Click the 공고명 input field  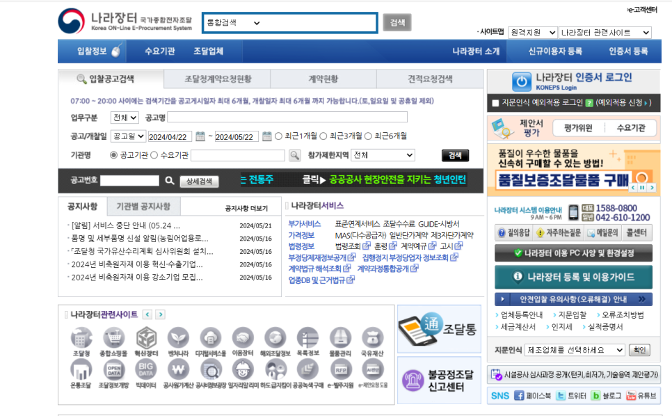coord(287,118)
